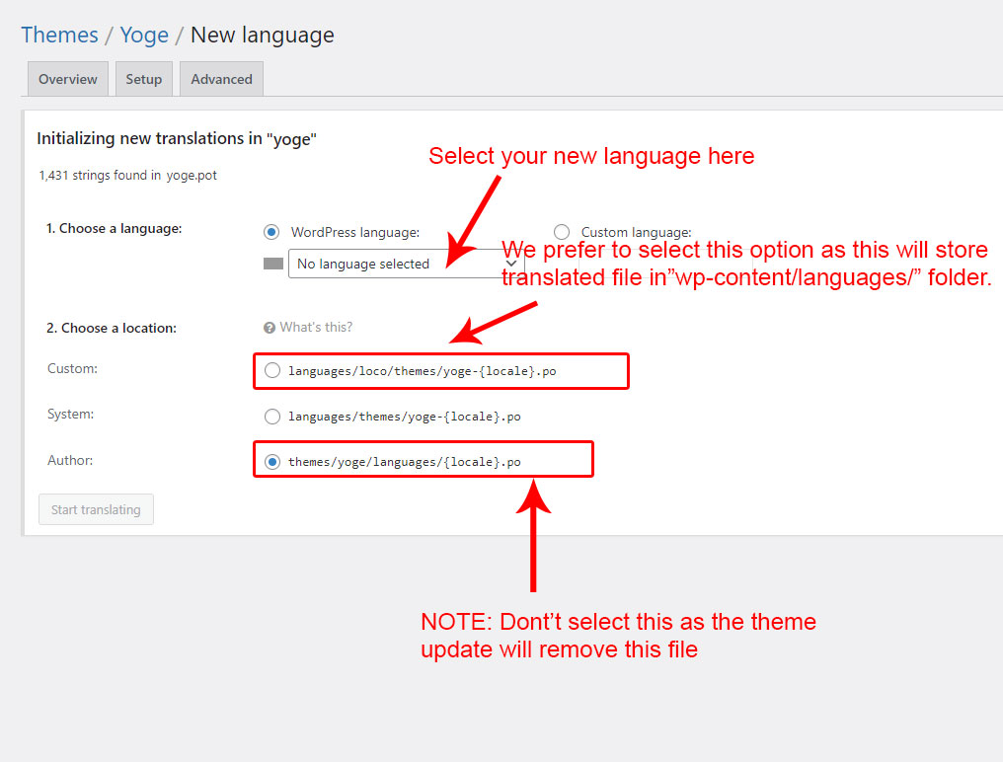Select the Custom language radio button

point(562,232)
